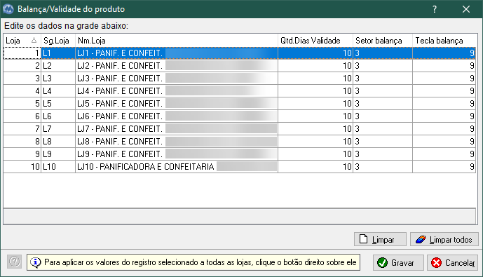Edit Tecla balança value for L6

point(444,116)
